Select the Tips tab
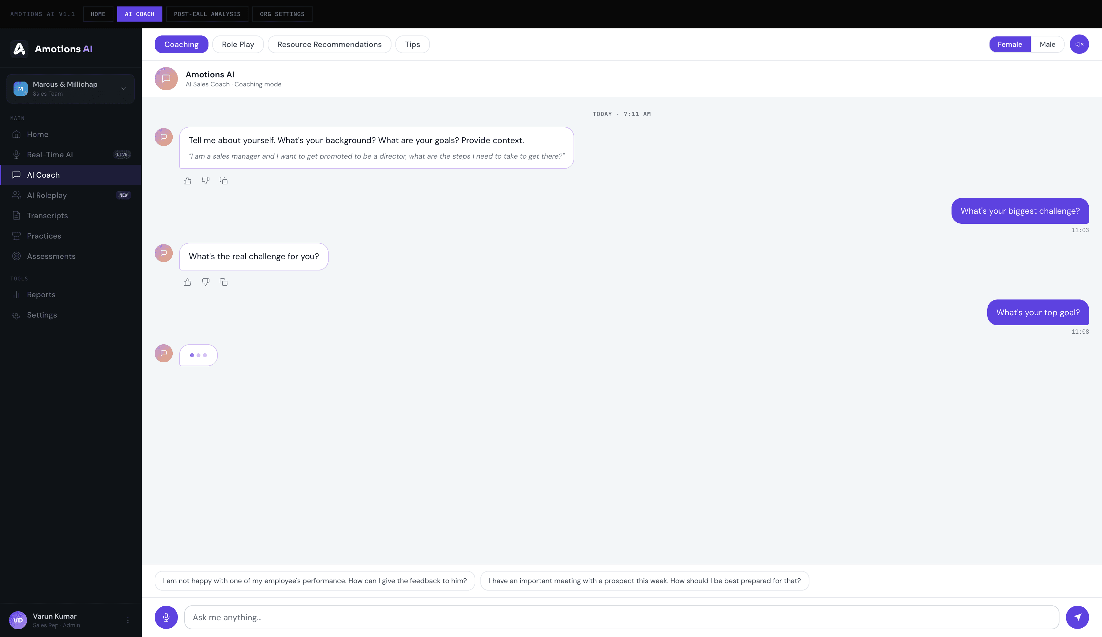 pyautogui.click(x=412, y=44)
